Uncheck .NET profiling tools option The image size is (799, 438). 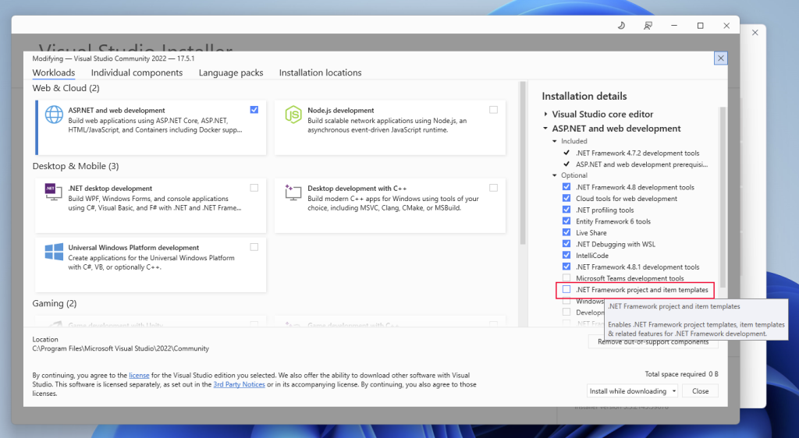click(x=566, y=210)
